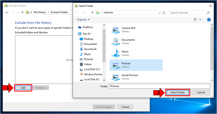Select Local Disk (C:) in navigation pane
Viewport: 217px width, 114px height.
pyautogui.click(x=90, y=69)
